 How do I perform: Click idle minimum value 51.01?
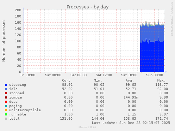99,89
